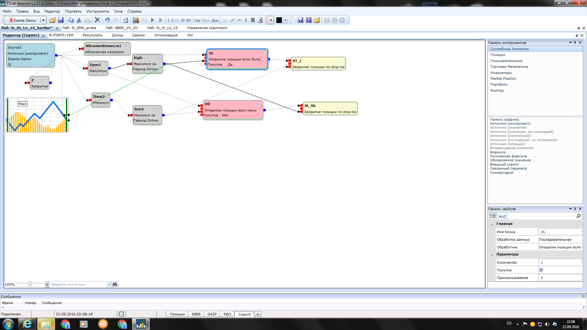Screen dimensions: 587x330
Task: Switch to A-Z property sorting
Action: tap(502, 216)
